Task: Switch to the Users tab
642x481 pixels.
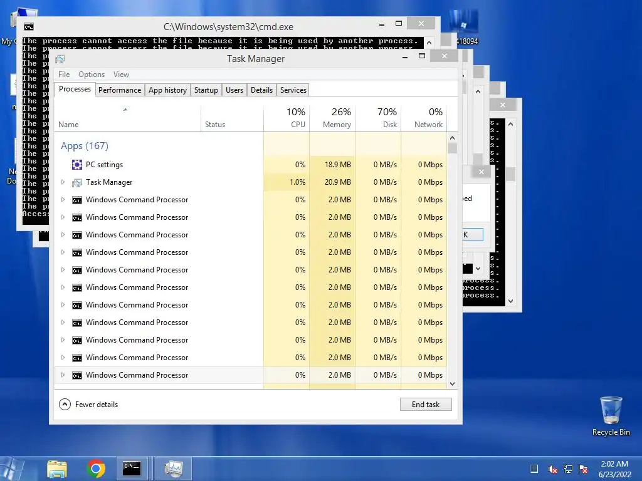Action: point(234,90)
